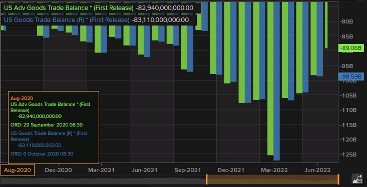
Task: Click the Jun-2022 x-axis label
Action: tap(317, 170)
